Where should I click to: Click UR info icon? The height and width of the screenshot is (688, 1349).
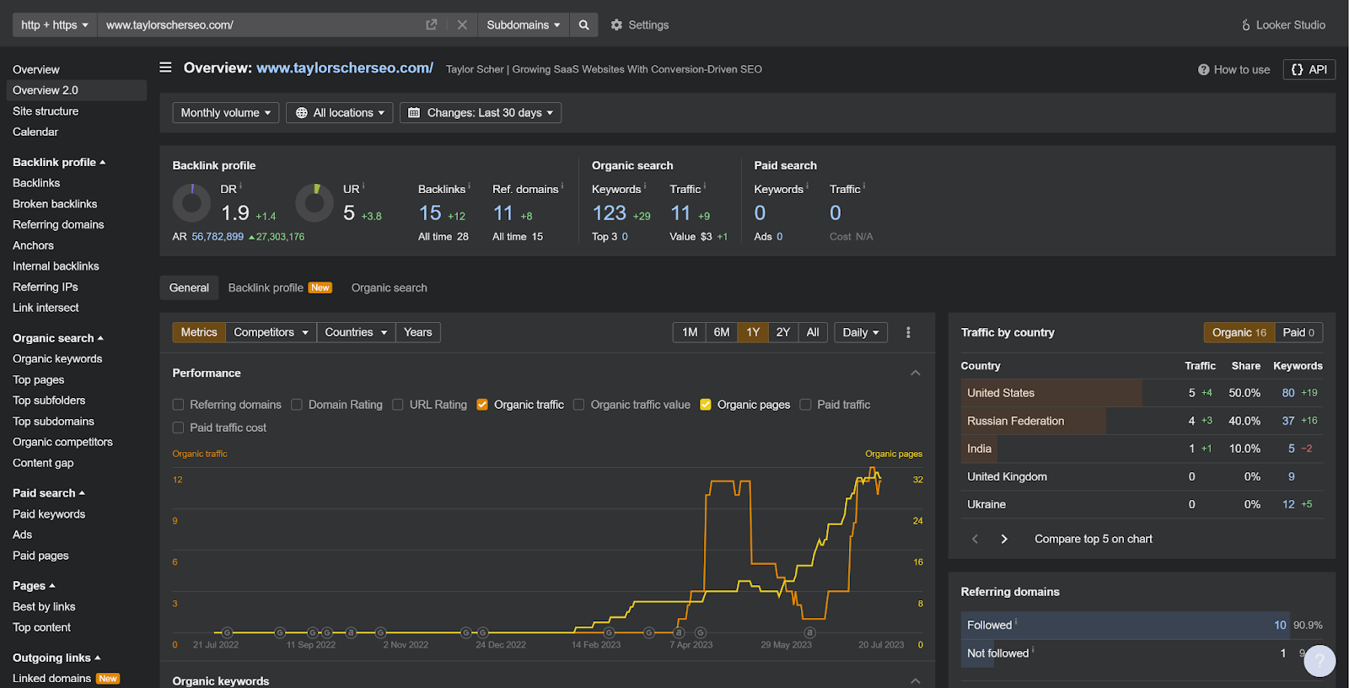[x=363, y=185]
